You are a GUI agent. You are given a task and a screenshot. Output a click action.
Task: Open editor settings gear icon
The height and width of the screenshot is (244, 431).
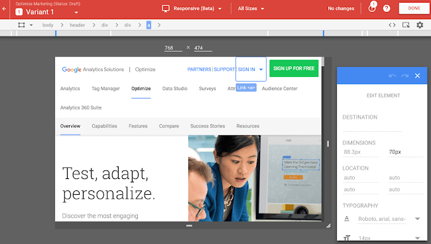tap(420, 25)
